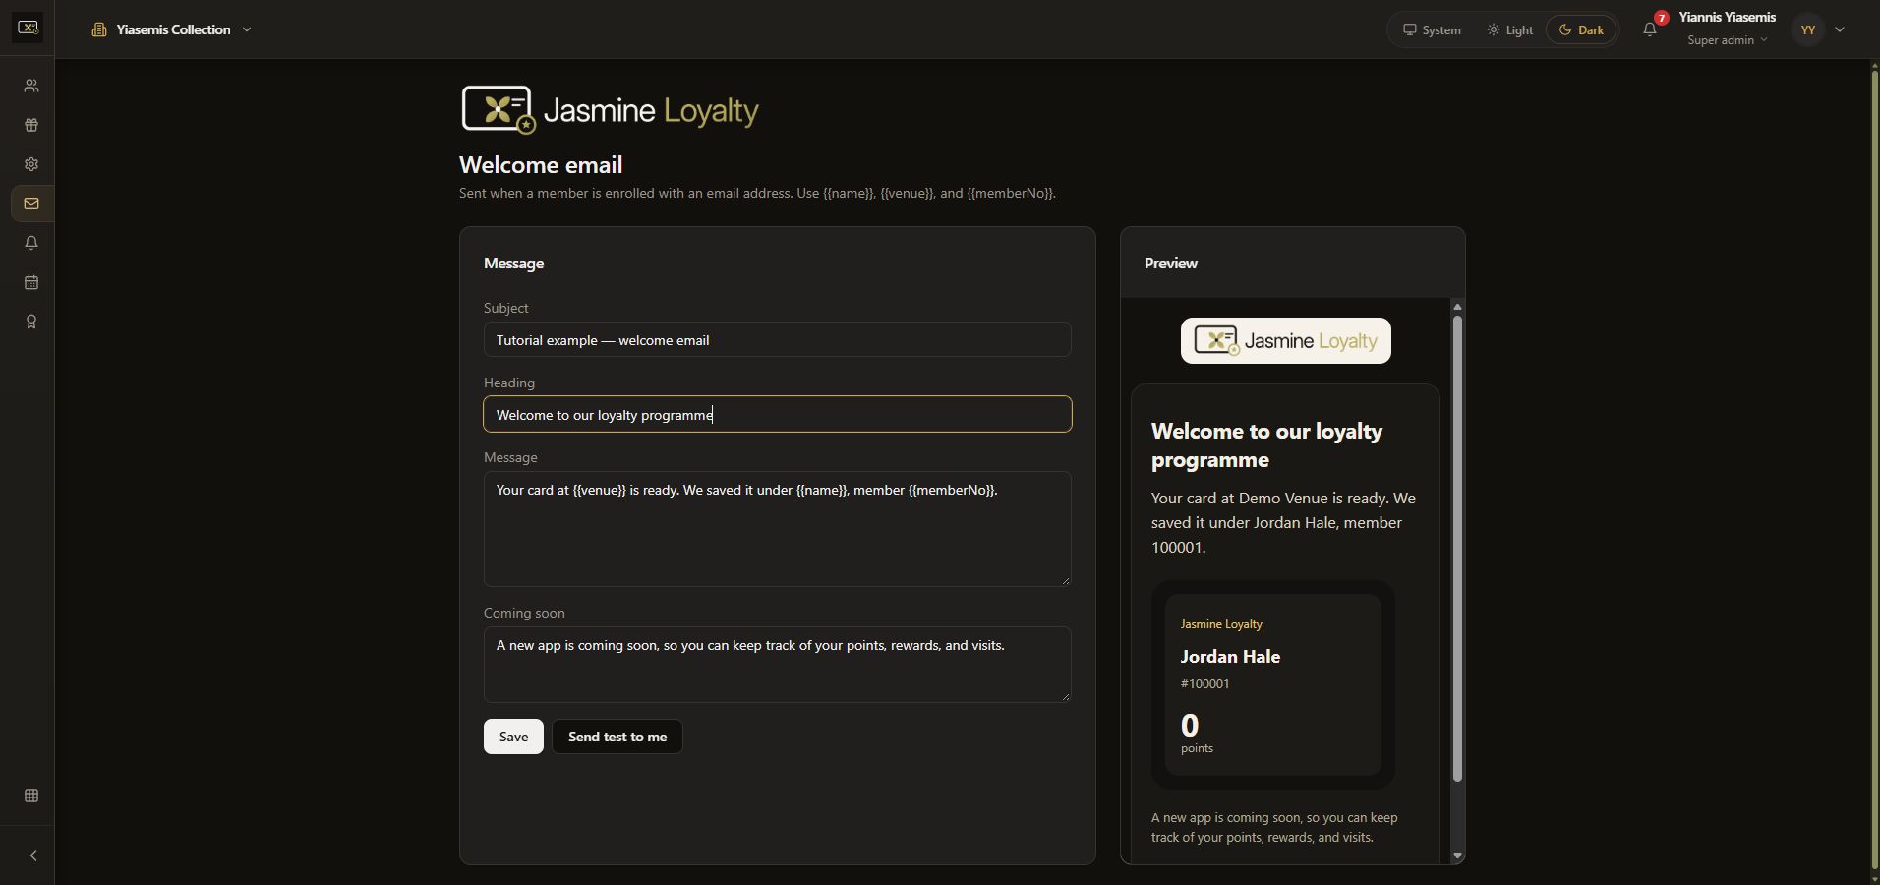Image resolution: width=1880 pixels, height=885 pixels.
Task: Open the bell icon in left sidebar
Action: [x=31, y=243]
